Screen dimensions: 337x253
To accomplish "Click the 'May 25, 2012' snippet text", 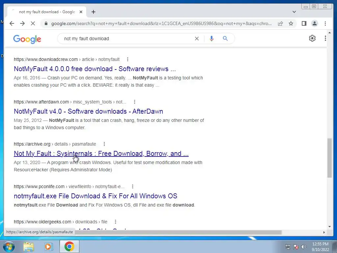I will 28,120.
